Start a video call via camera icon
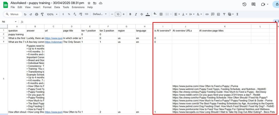The image size is (279, 115). (x=263, y=4)
